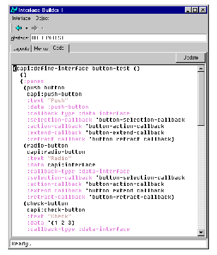Open the Interface menu
The height and width of the screenshot is (255, 217).
point(21,18)
